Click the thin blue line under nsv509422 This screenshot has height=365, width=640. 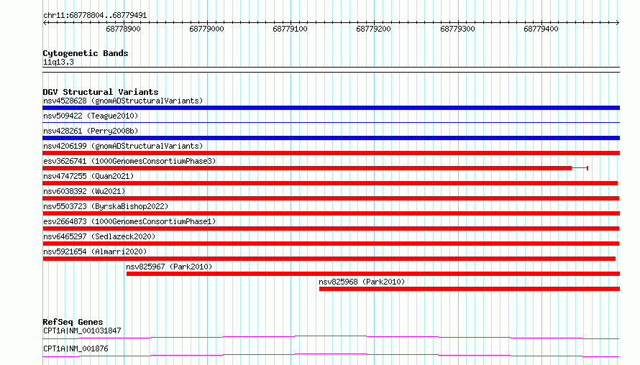pyautogui.click(x=331, y=122)
